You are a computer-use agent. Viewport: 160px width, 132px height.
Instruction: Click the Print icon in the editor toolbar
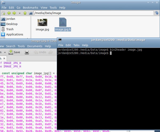pos(27,52)
